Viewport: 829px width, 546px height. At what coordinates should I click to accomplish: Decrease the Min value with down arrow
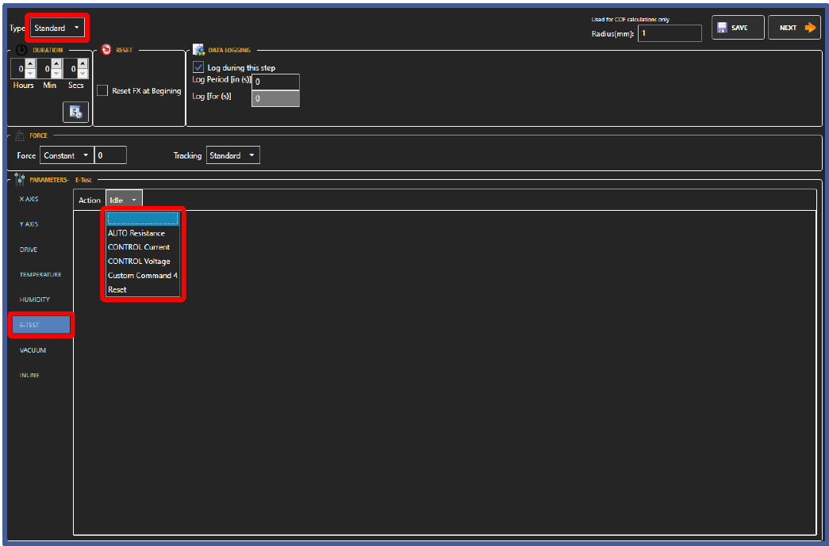(56, 74)
